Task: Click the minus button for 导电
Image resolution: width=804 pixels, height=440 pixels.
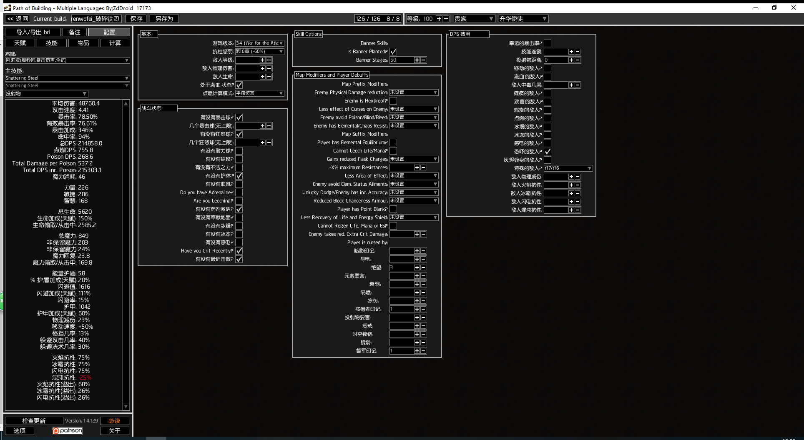Action: [x=423, y=259]
